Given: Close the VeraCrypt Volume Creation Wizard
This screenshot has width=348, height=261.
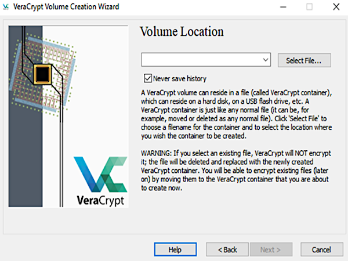Looking at the screenshot, I should point(336,6).
